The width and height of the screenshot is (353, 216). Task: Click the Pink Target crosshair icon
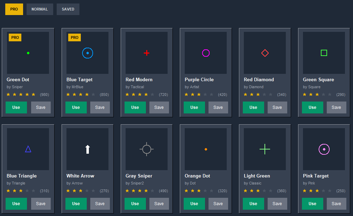[324, 149]
